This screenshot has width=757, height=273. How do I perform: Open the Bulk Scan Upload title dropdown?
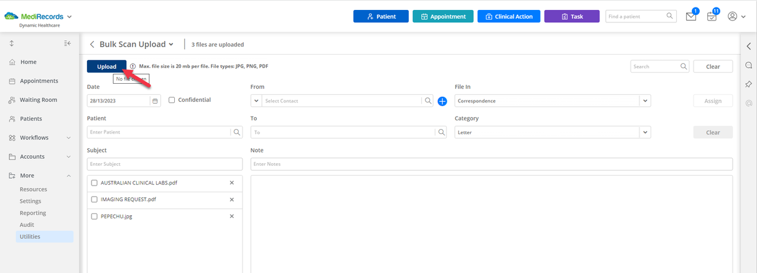(170, 45)
